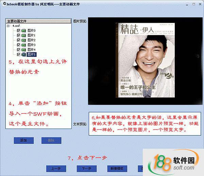Image resolution: width=204 pixels, height=176 pixels.
Task: Click the Iebook app icon in title bar
Action: click(5, 4)
